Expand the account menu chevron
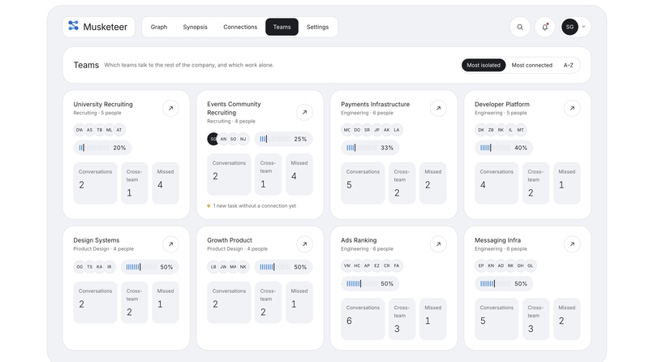Screen dimensions: 654x362 pos(583,27)
